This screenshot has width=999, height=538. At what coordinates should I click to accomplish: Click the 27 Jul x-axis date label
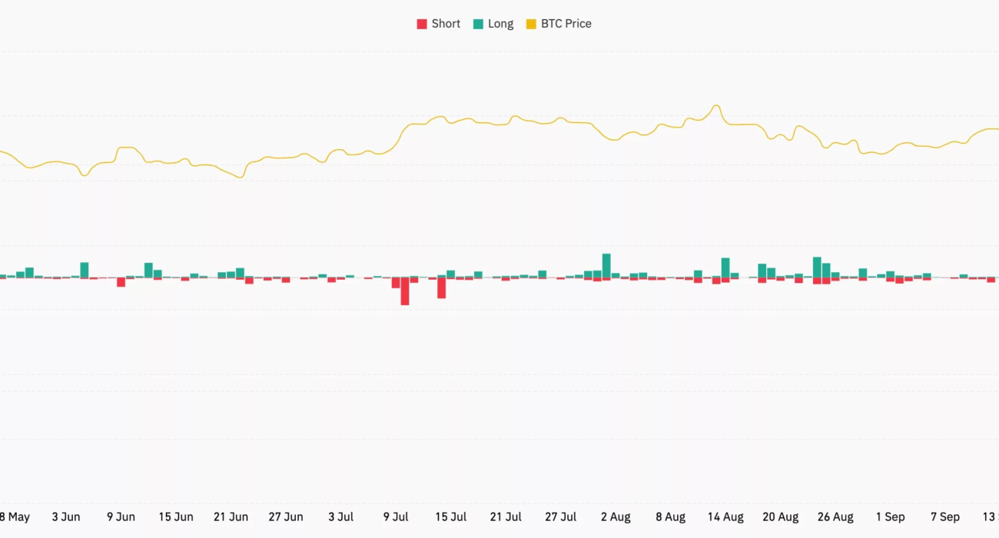(561, 517)
